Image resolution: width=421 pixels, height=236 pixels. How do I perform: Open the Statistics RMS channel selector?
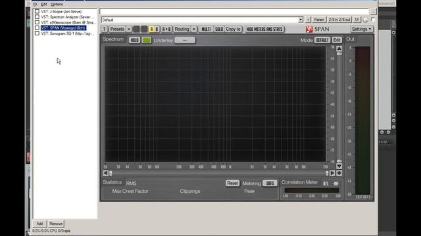tap(132, 183)
